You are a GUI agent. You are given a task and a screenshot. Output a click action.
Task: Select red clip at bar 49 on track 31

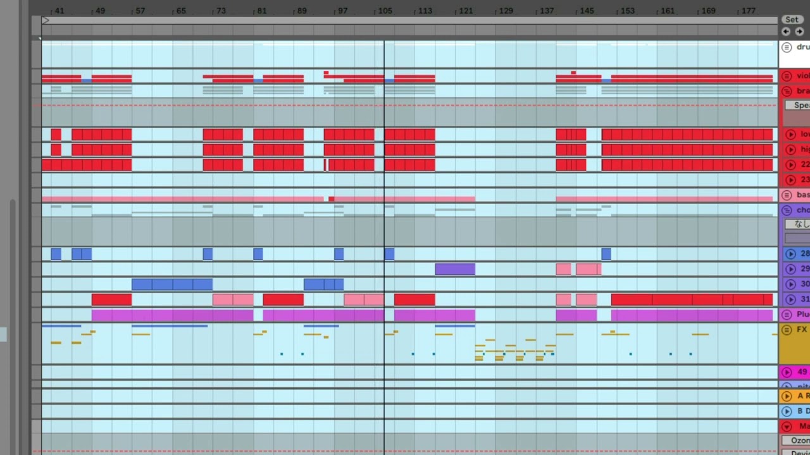click(x=112, y=300)
